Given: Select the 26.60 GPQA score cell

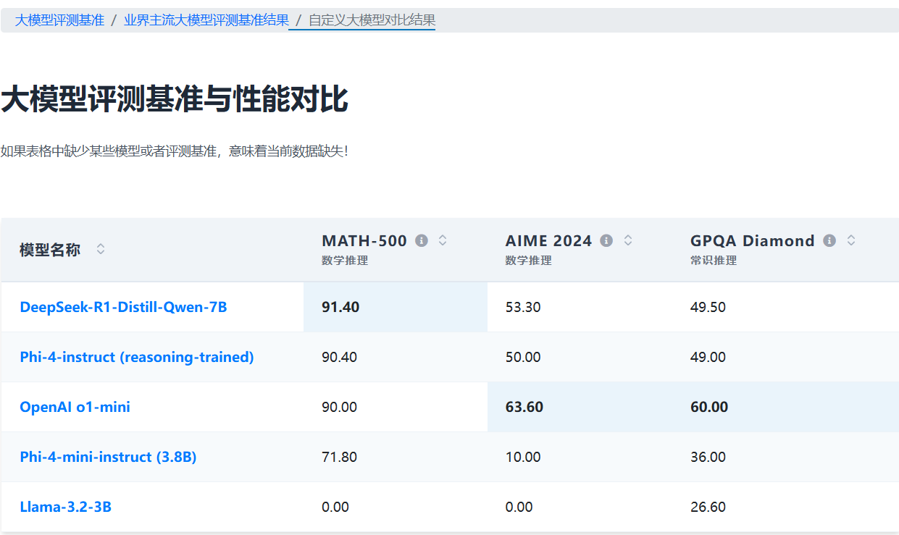Looking at the screenshot, I should tap(785, 507).
